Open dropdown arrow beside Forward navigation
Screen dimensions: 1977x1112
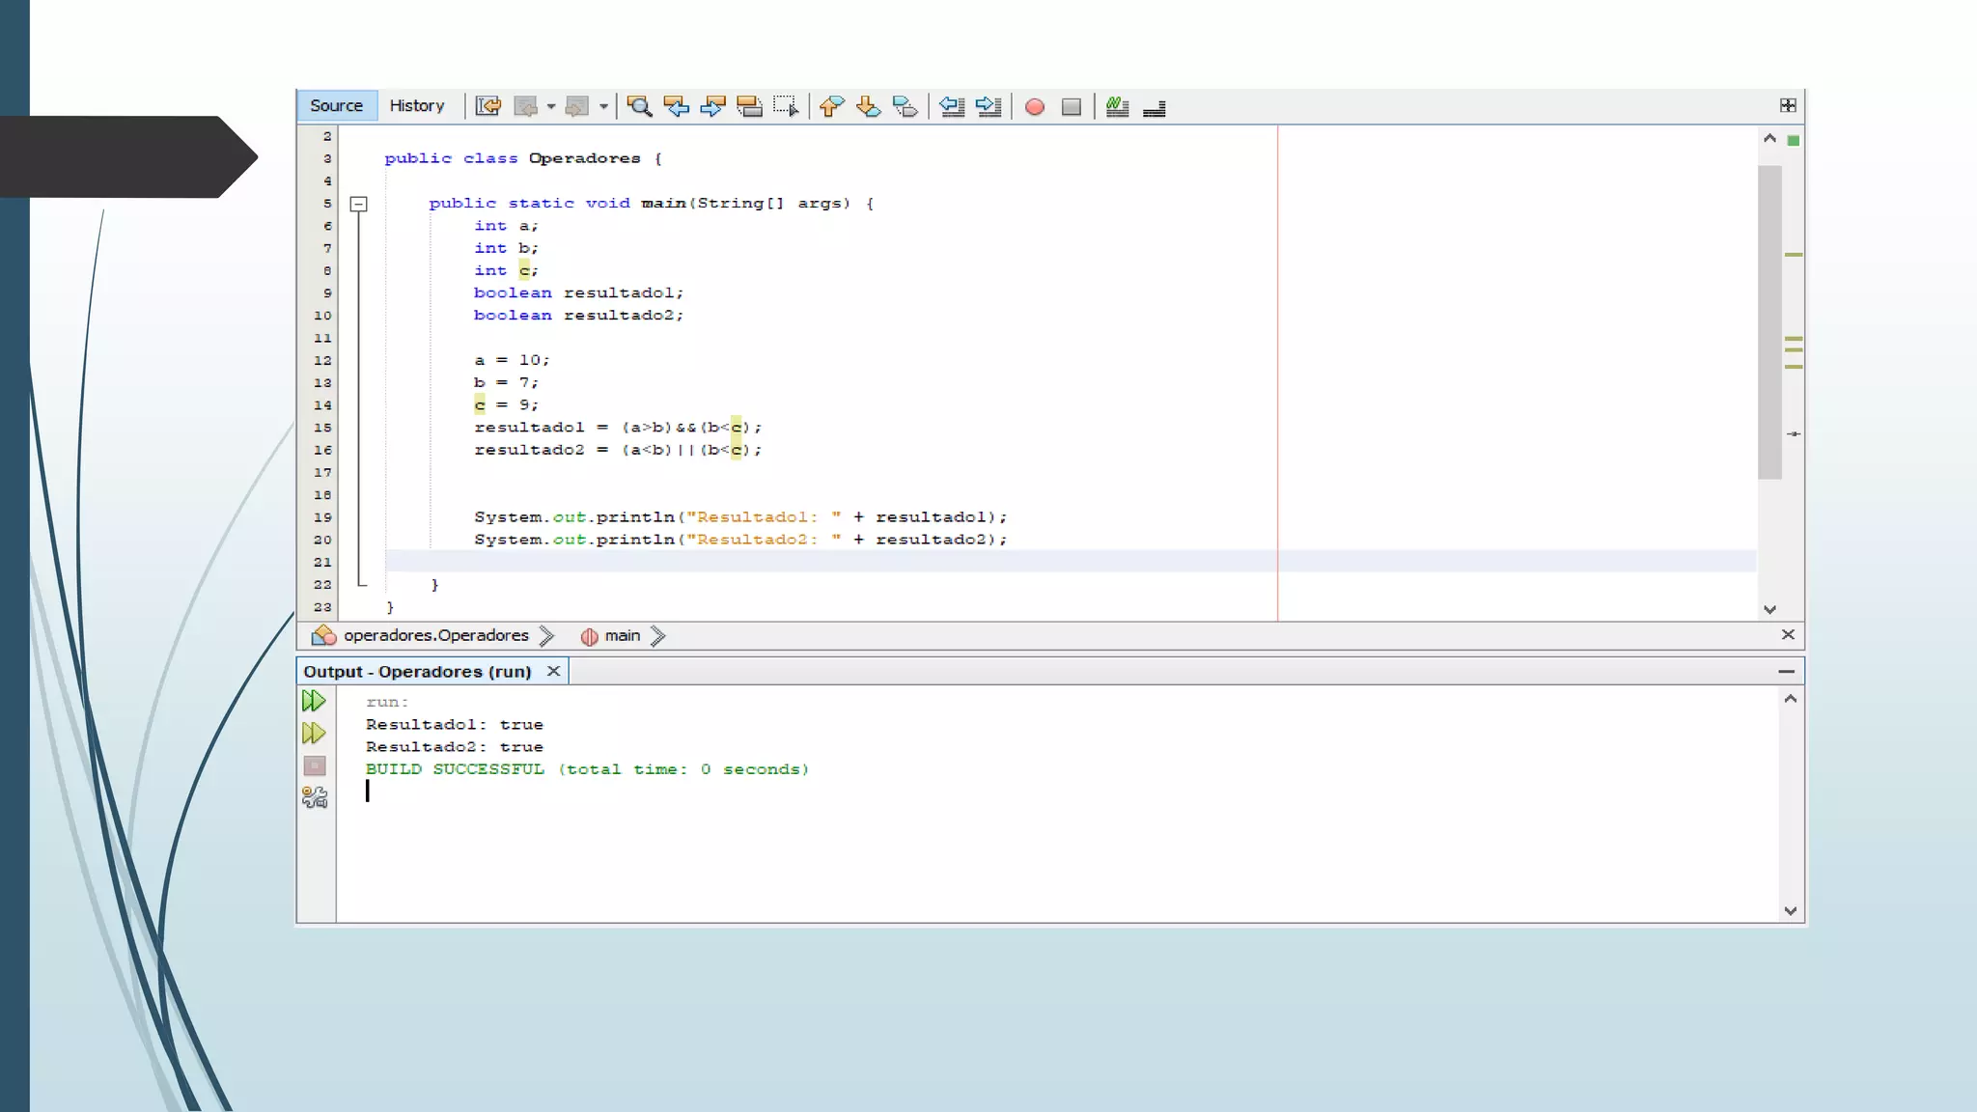(603, 106)
